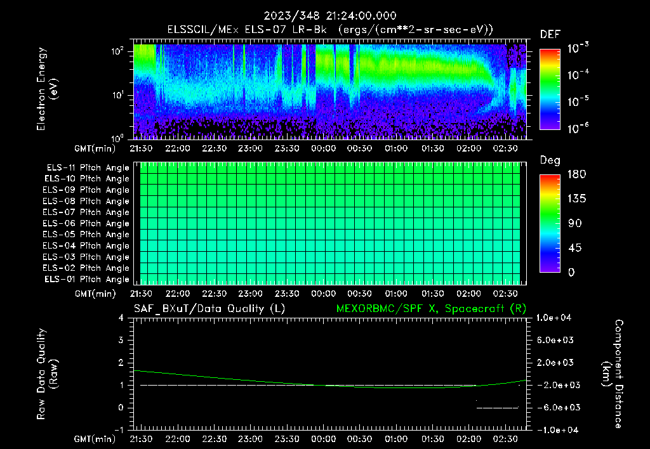Viewport: 650px width, 449px height.
Task: Select the ELS-11 Pitch Angle row label
Action: click(x=88, y=168)
